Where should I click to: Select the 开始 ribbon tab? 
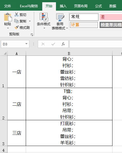pyautogui.click(x=49, y=6)
